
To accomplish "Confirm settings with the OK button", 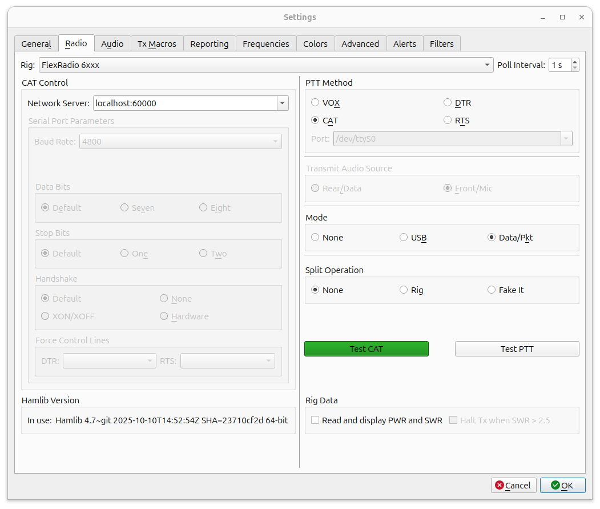I will (x=562, y=486).
